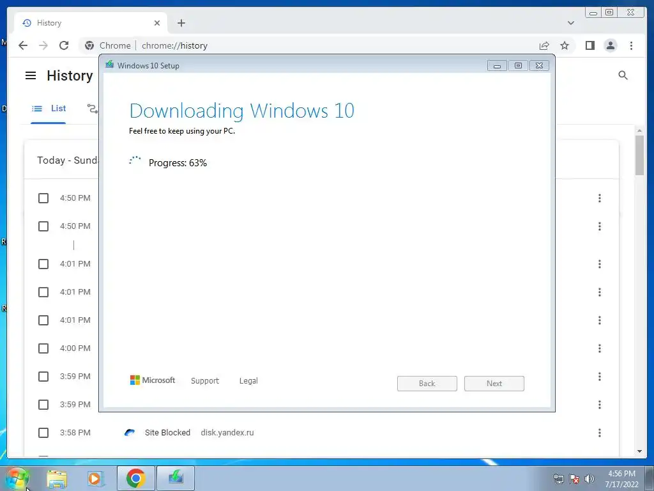Tick the checkbox for the first 4:50 PM entry
The image size is (654, 491).
pyautogui.click(x=43, y=198)
